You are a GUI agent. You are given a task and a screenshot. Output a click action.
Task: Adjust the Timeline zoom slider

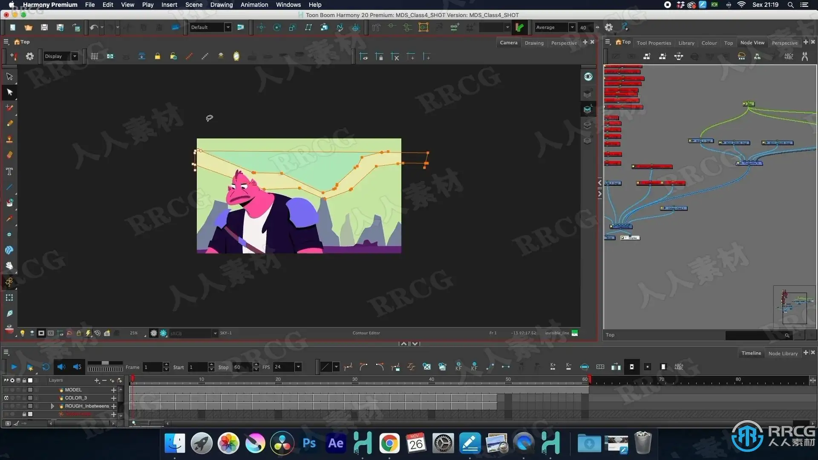149,423
